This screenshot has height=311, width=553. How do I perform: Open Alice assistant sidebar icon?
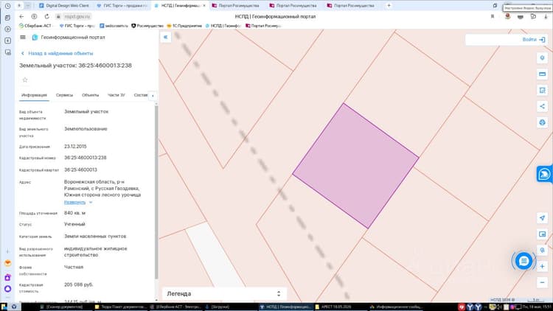(x=7, y=289)
